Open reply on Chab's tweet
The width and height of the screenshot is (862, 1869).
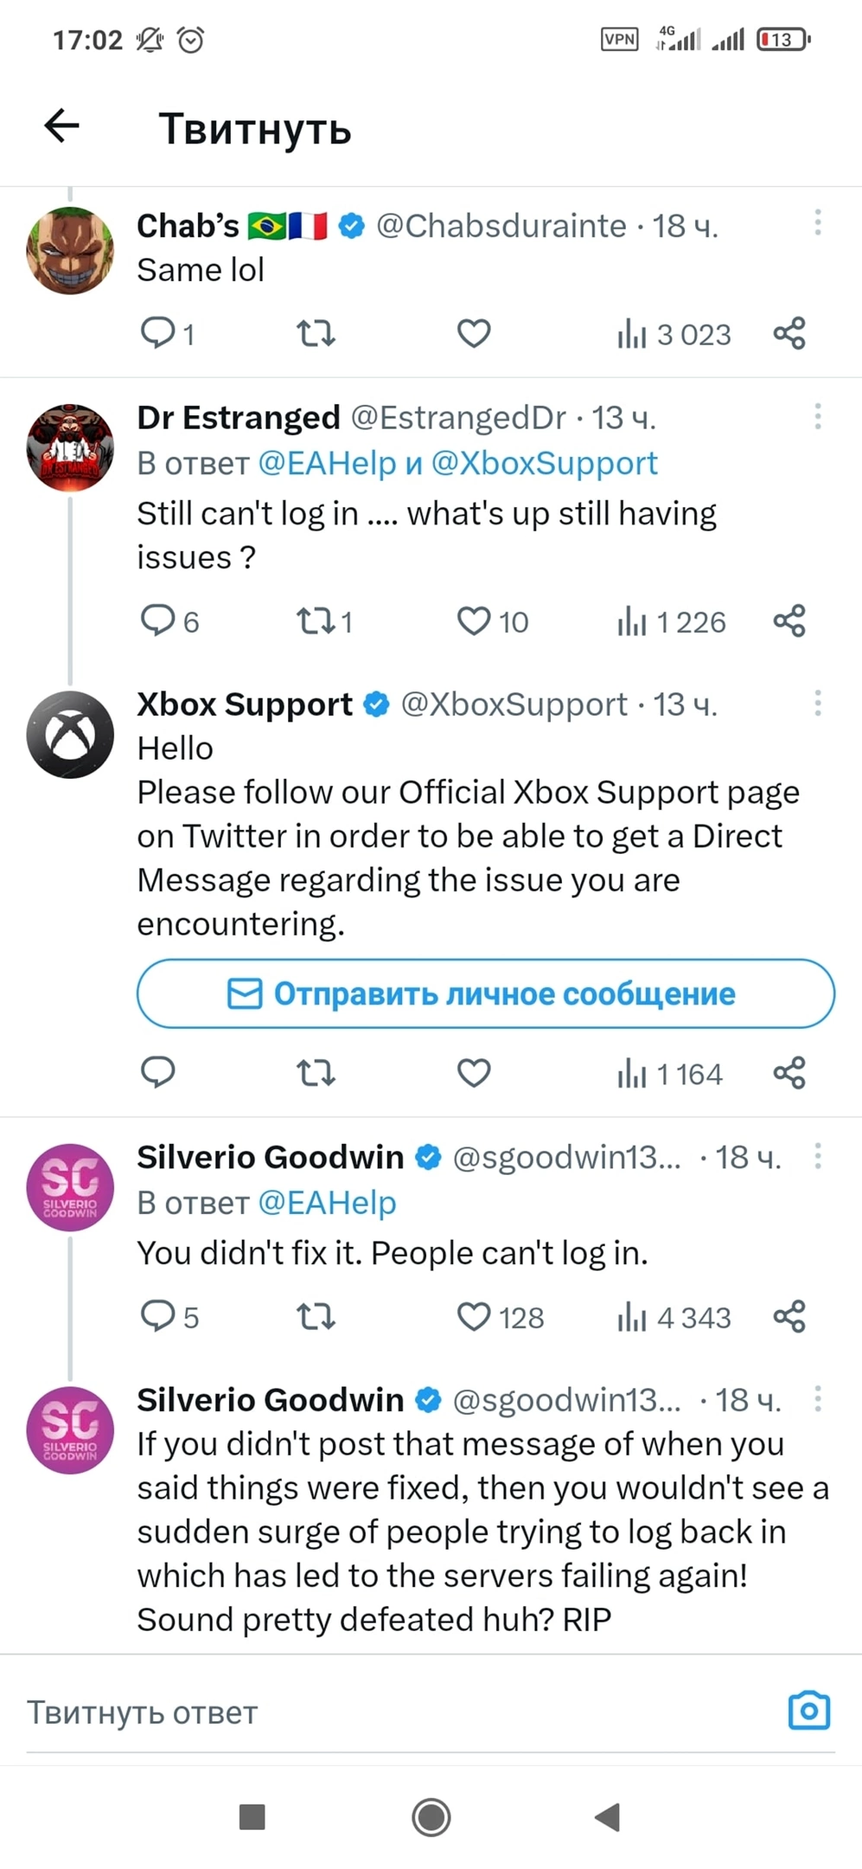tap(157, 333)
